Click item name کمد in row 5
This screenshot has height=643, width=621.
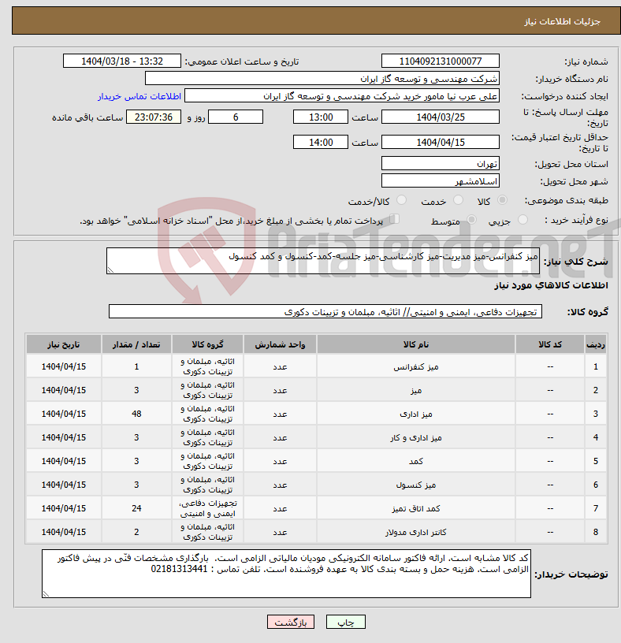(x=416, y=461)
